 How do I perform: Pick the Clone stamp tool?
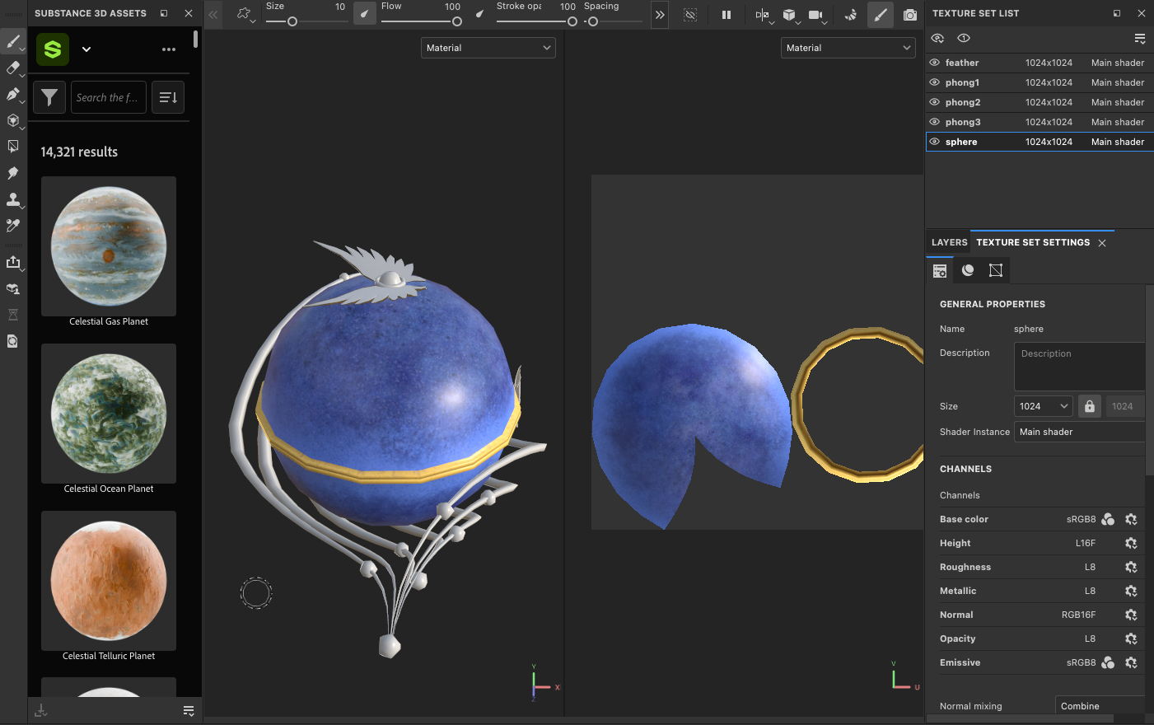point(13,199)
